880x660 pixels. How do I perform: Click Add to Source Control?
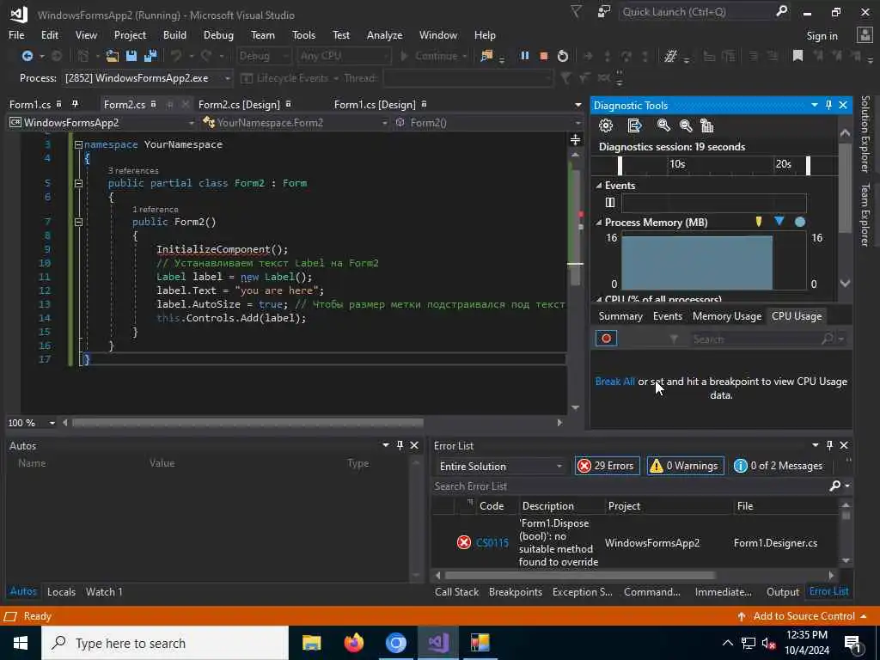coord(804,616)
